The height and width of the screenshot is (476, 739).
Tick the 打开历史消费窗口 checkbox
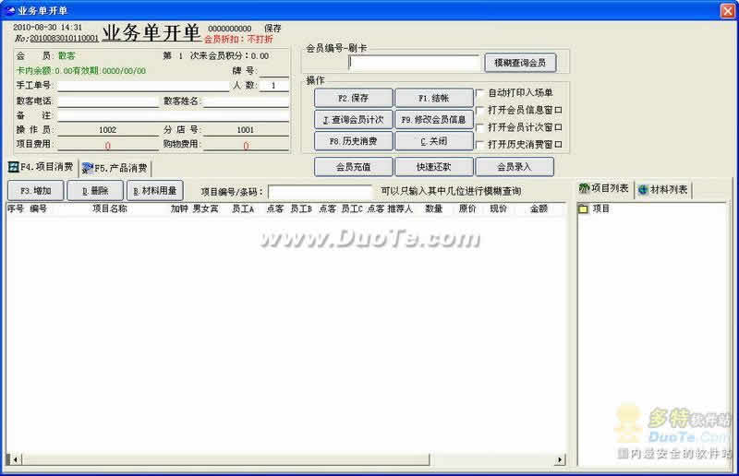[x=479, y=145]
